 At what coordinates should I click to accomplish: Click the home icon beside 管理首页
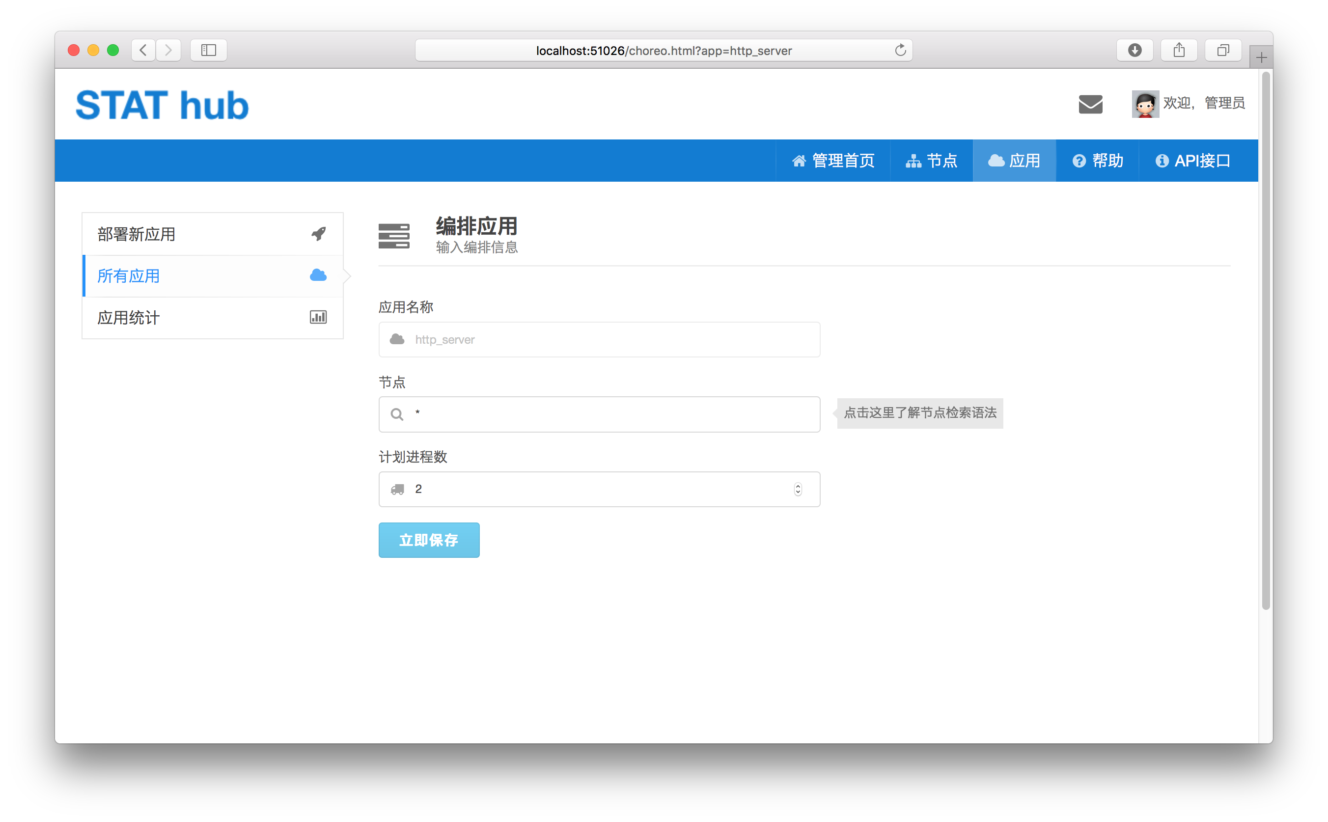[x=799, y=161]
